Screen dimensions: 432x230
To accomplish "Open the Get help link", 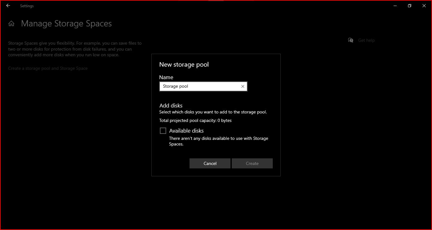I will coord(366,40).
